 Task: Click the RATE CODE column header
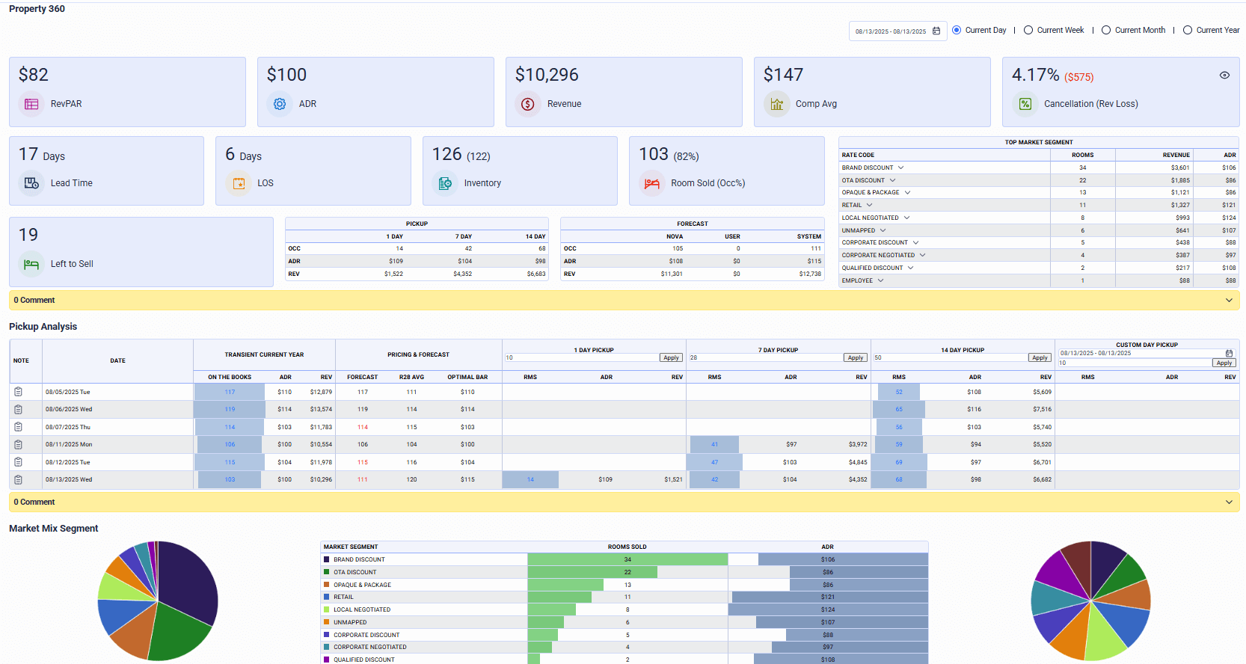pyautogui.click(x=858, y=156)
